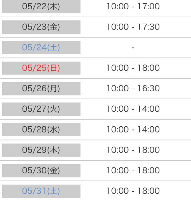
Task: Click 05/28 hours 10:00 - 14:00
Action: [x=133, y=130]
